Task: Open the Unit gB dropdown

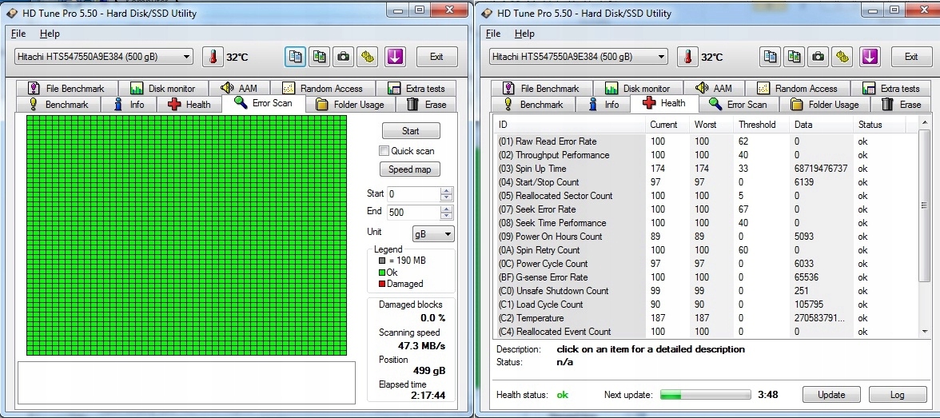Action: pyautogui.click(x=433, y=234)
